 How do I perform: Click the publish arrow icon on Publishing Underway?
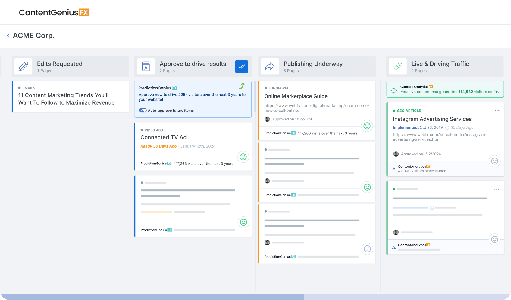point(270,66)
